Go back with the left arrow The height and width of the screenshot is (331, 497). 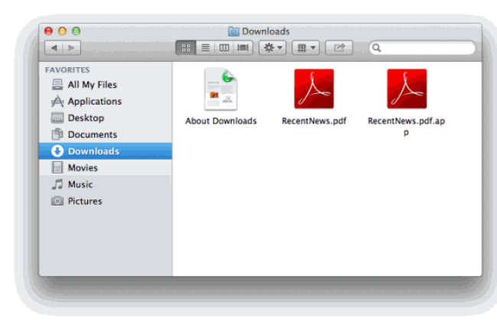point(54,48)
